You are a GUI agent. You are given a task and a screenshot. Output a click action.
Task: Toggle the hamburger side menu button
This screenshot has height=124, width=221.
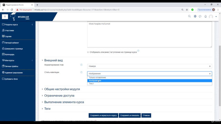coord(5,17)
